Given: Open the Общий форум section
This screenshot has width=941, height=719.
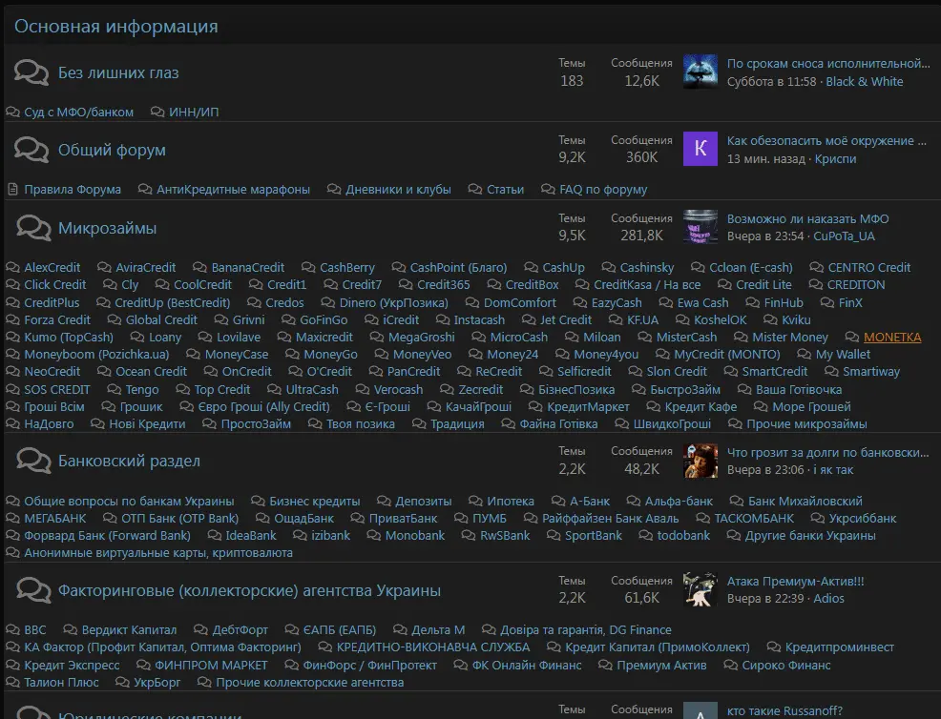Looking at the screenshot, I should pos(112,151).
